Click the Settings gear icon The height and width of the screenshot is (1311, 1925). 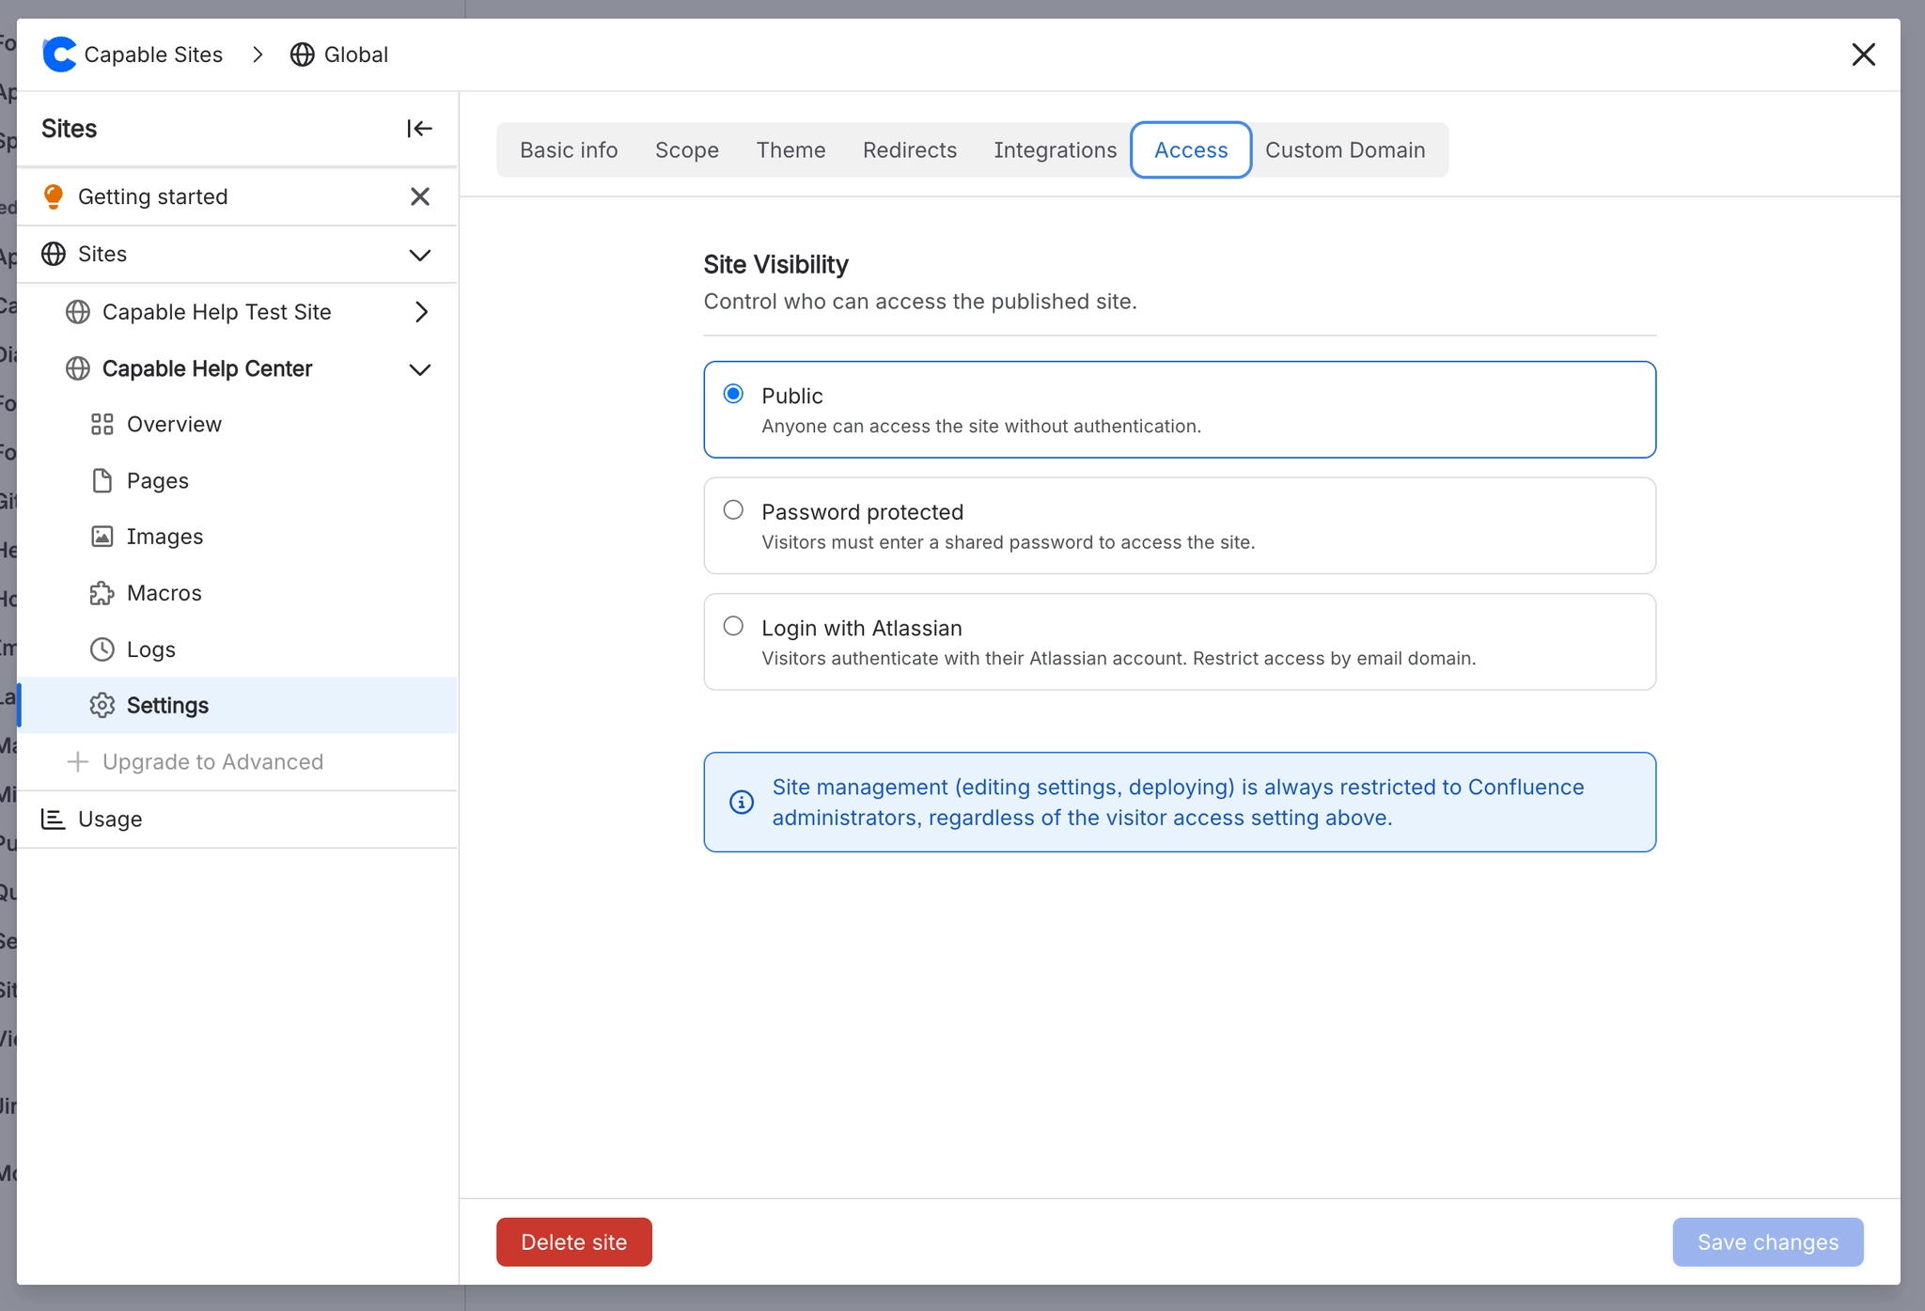coord(102,706)
